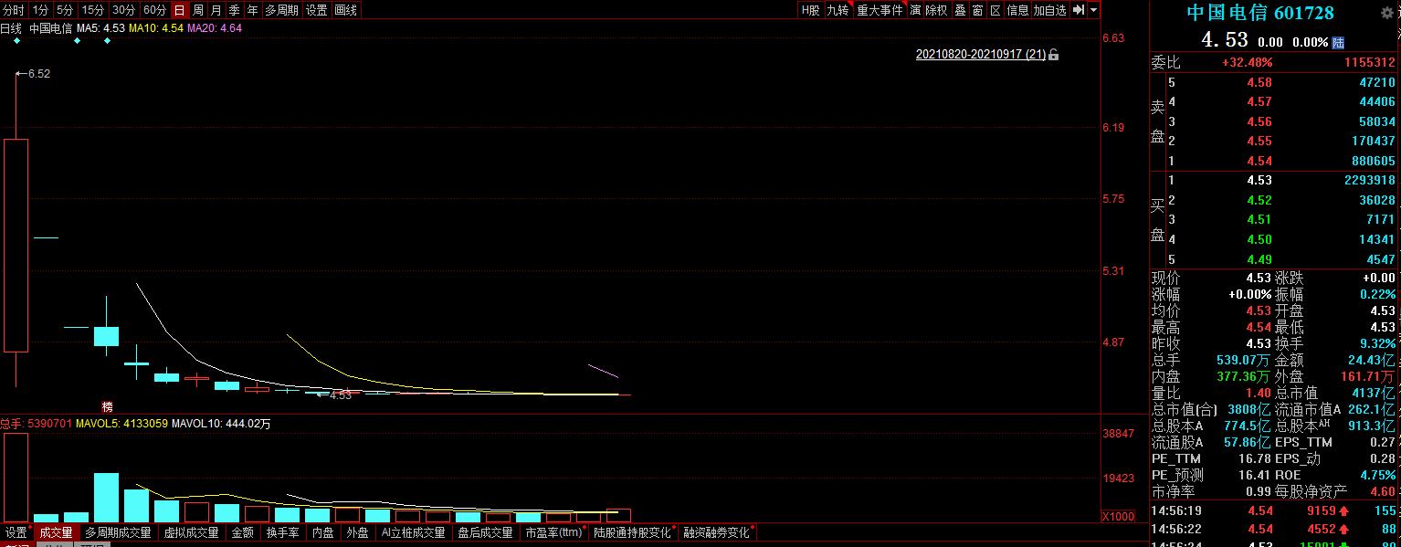Select the 年 yearly period
Image resolution: width=1401 pixels, height=547 pixels.
pyautogui.click(x=253, y=10)
